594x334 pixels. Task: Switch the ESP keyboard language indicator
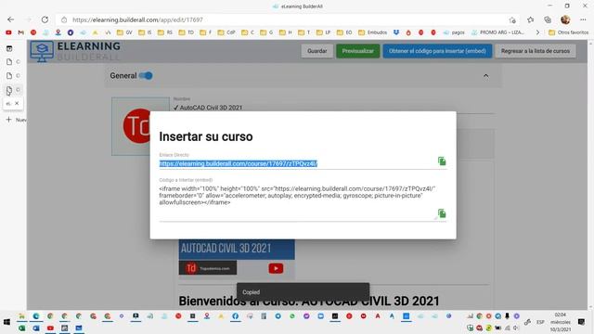tap(540, 322)
